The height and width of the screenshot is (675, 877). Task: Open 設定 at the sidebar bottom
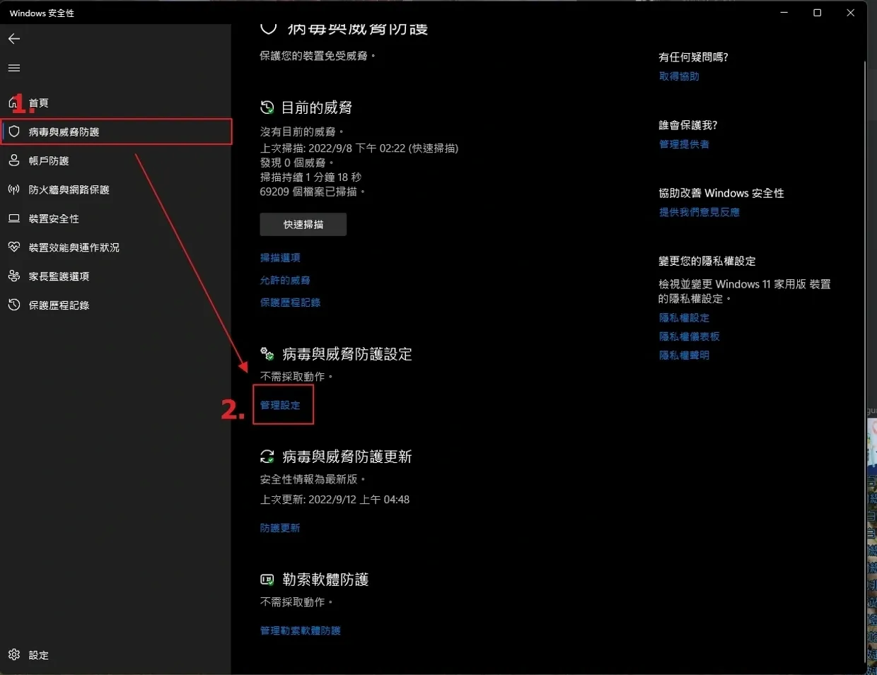pyautogui.click(x=116, y=655)
